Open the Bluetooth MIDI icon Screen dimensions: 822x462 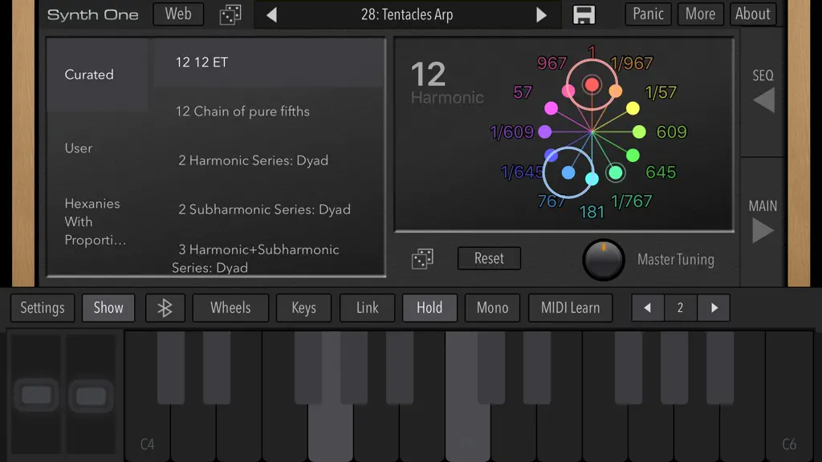pyautogui.click(x=165, y=308)
